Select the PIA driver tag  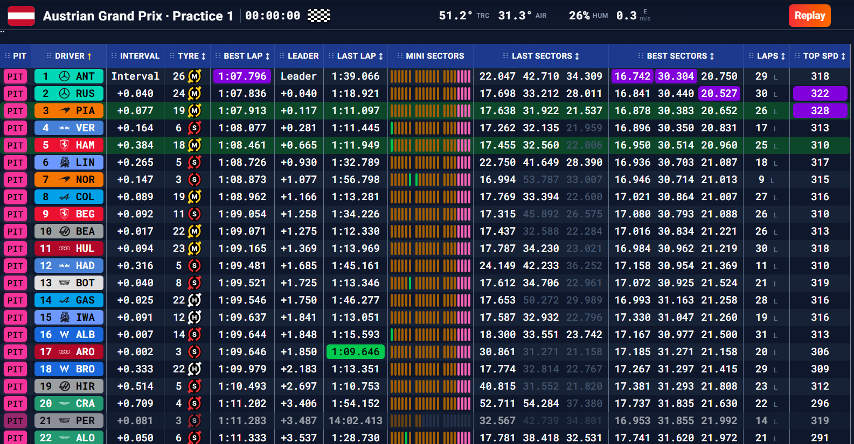(x=68, y=111)
